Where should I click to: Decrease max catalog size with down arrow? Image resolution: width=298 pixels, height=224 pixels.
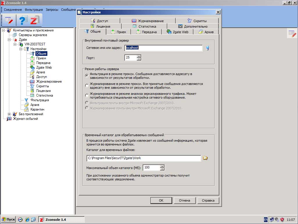pyautogui.click(x=162, y=169)
